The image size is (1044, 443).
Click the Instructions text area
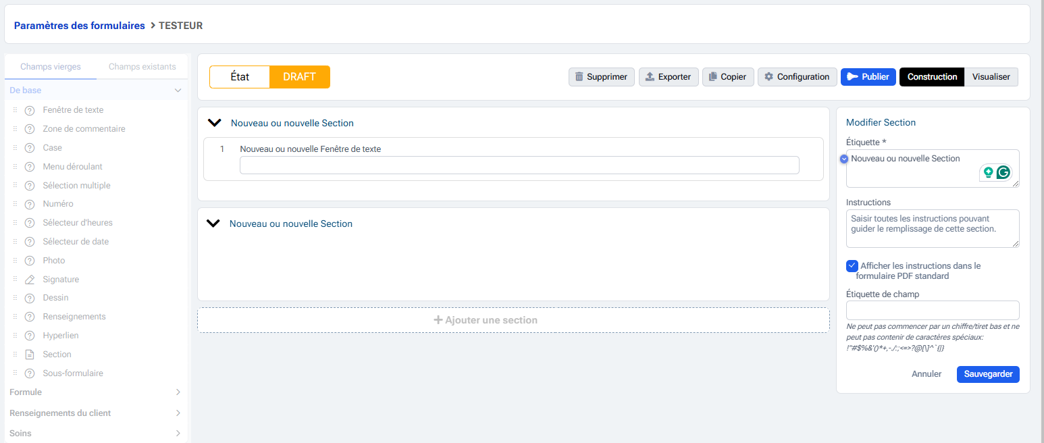[x=932, y=228]
